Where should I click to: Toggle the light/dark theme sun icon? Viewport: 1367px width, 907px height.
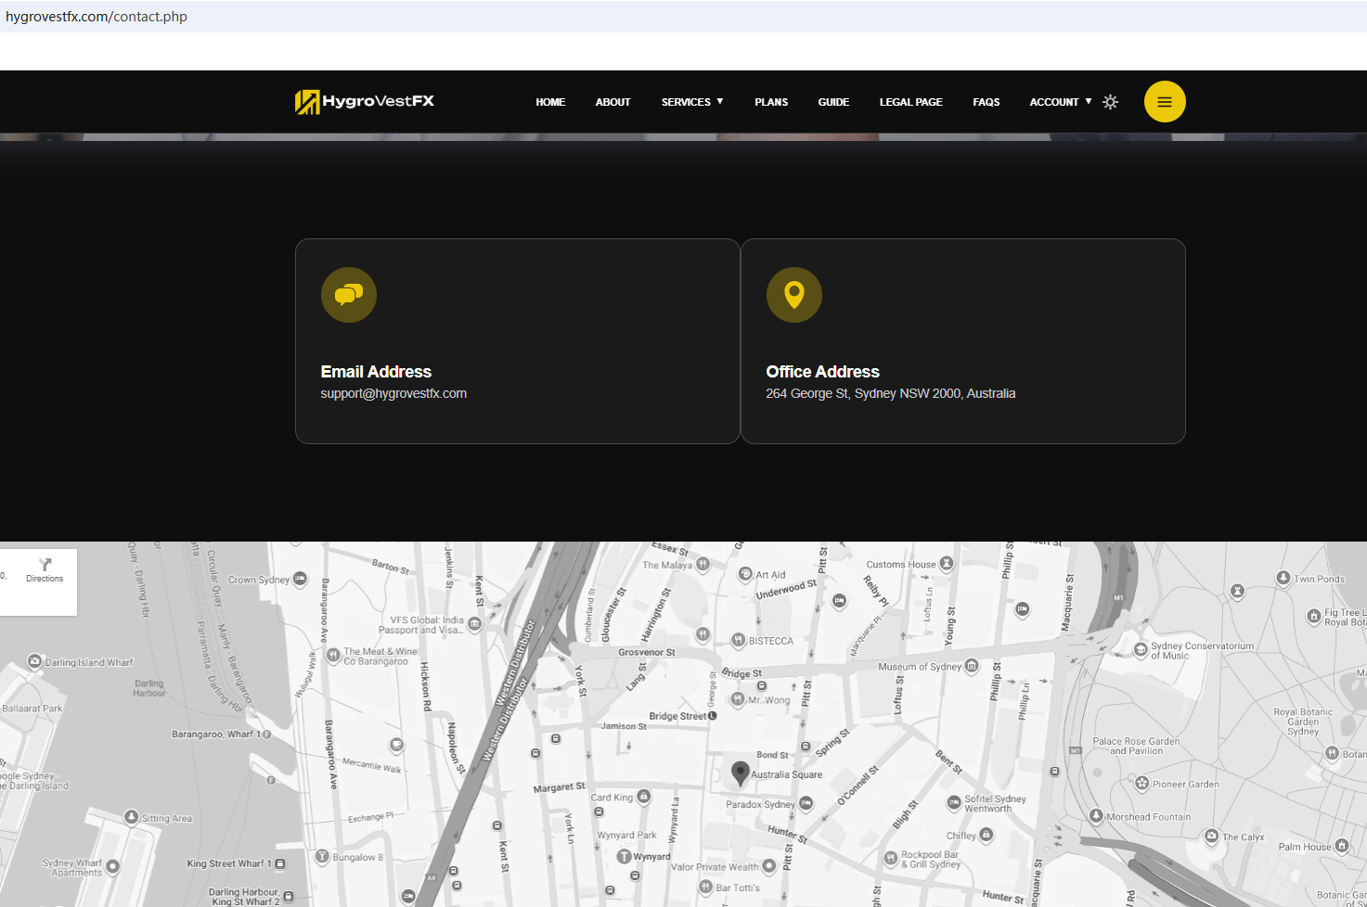click(x=1110, y=102)
